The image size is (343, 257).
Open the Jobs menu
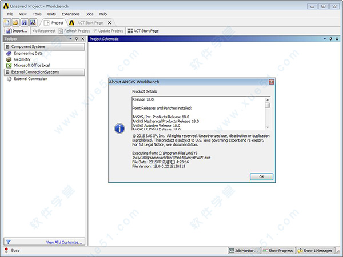tap(90, 14)
